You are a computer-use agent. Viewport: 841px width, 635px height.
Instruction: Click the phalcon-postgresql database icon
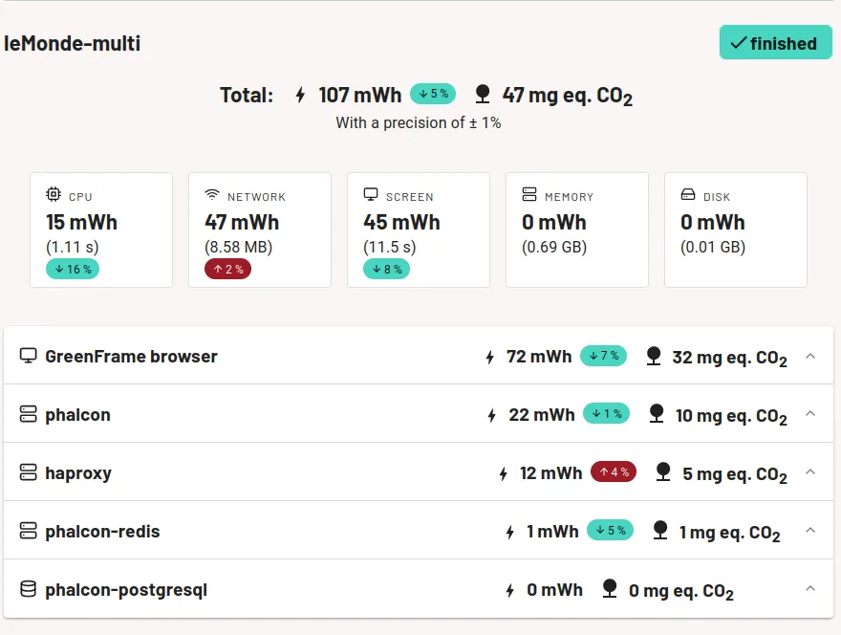[29, 589]
